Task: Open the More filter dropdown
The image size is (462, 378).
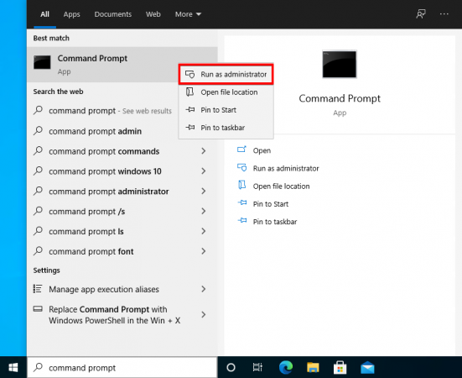Action: tap(188, 14)
